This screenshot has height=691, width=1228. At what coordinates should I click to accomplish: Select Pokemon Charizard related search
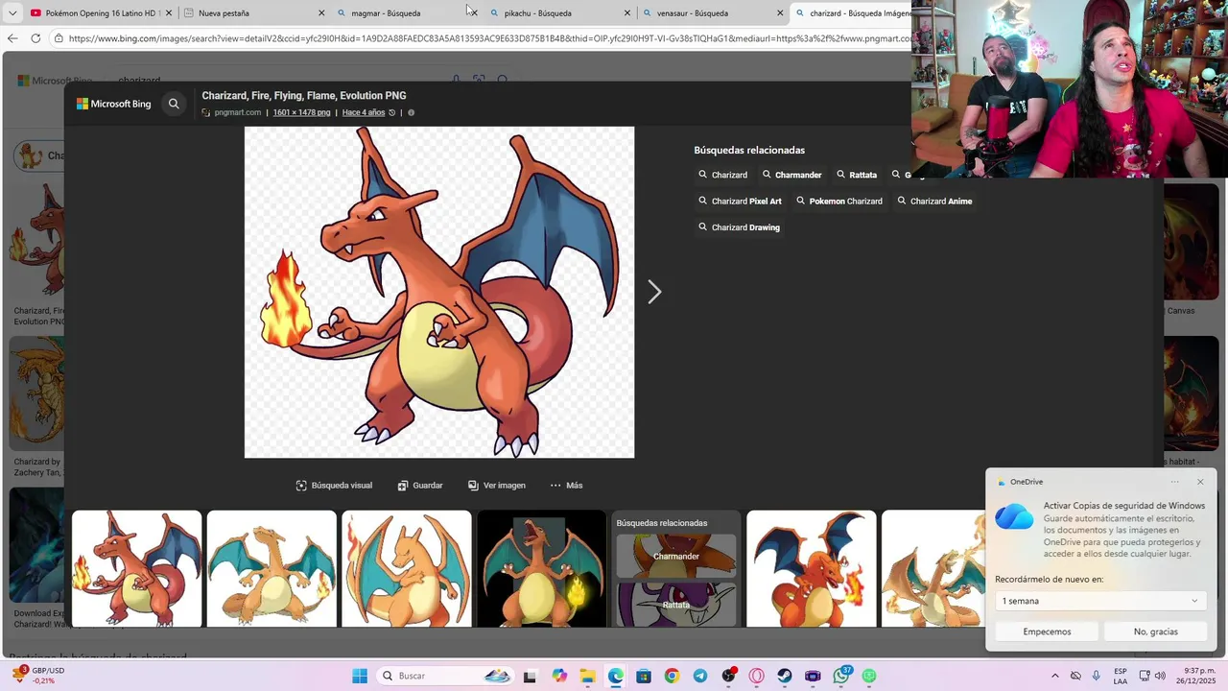point(838,202)
